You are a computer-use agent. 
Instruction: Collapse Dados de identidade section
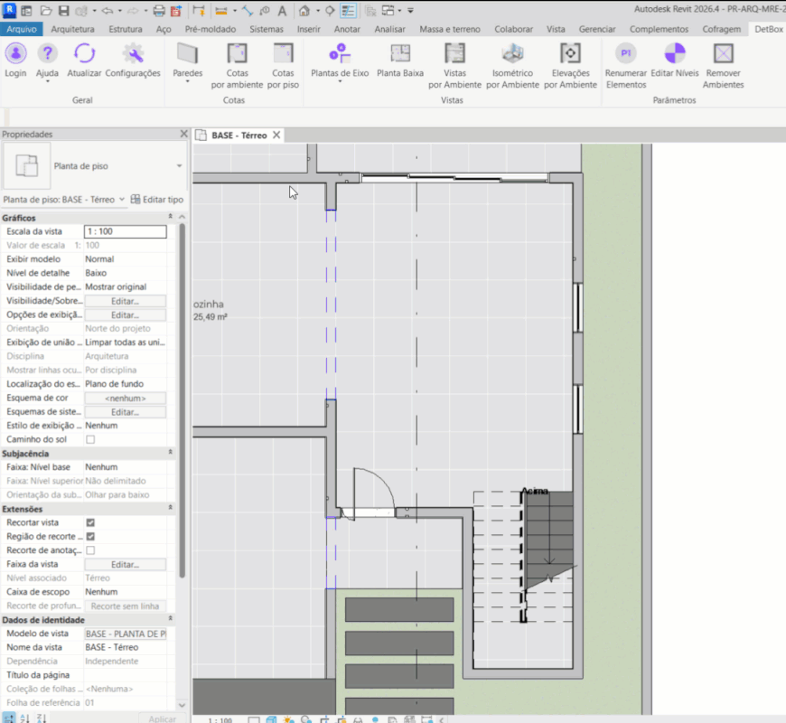[x=171, y=619]
